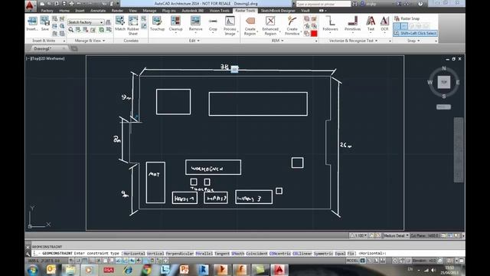
Task: Click the command line wrench icon
Action: point(28,254)
